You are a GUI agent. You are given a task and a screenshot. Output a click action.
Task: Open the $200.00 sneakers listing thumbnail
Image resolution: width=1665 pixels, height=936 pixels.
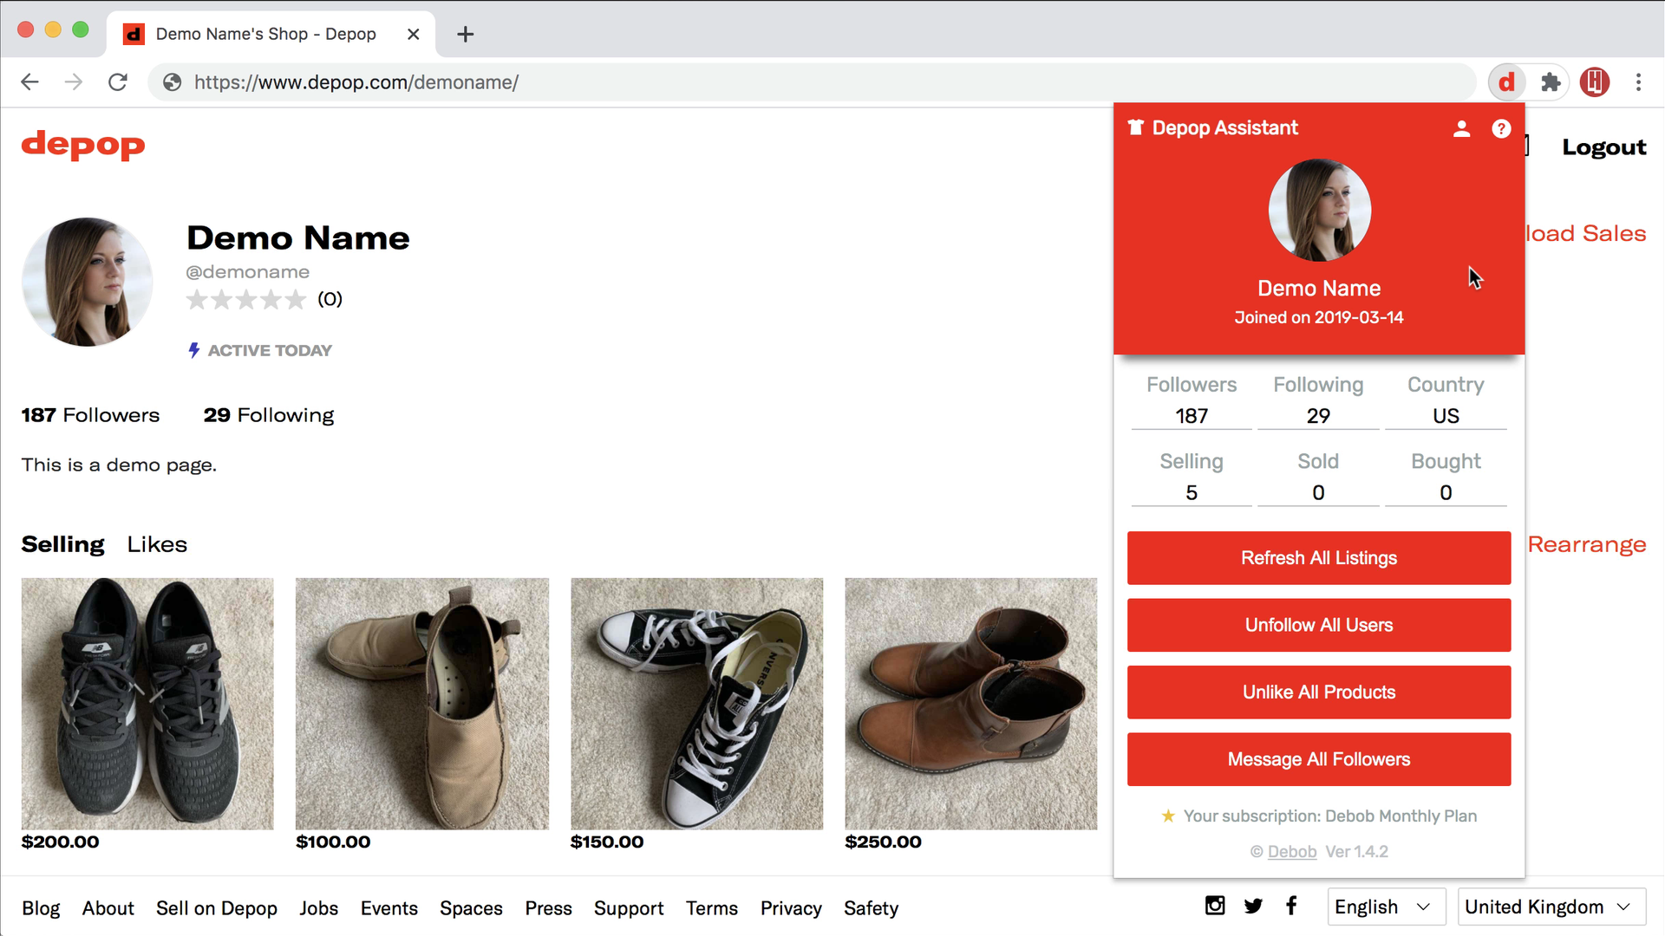tap(147, 704)
